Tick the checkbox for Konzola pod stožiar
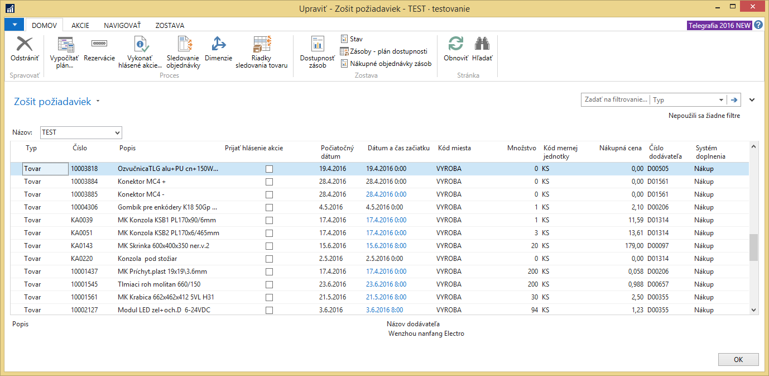The width and height of the screenshot is (769, 376). (269, 259)
